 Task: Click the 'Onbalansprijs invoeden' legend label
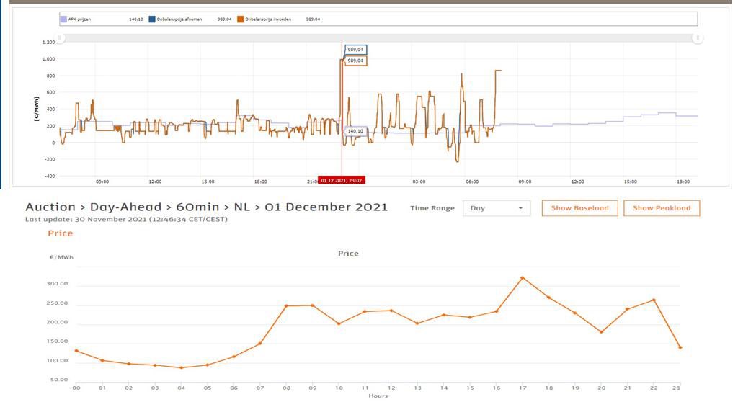268,19
